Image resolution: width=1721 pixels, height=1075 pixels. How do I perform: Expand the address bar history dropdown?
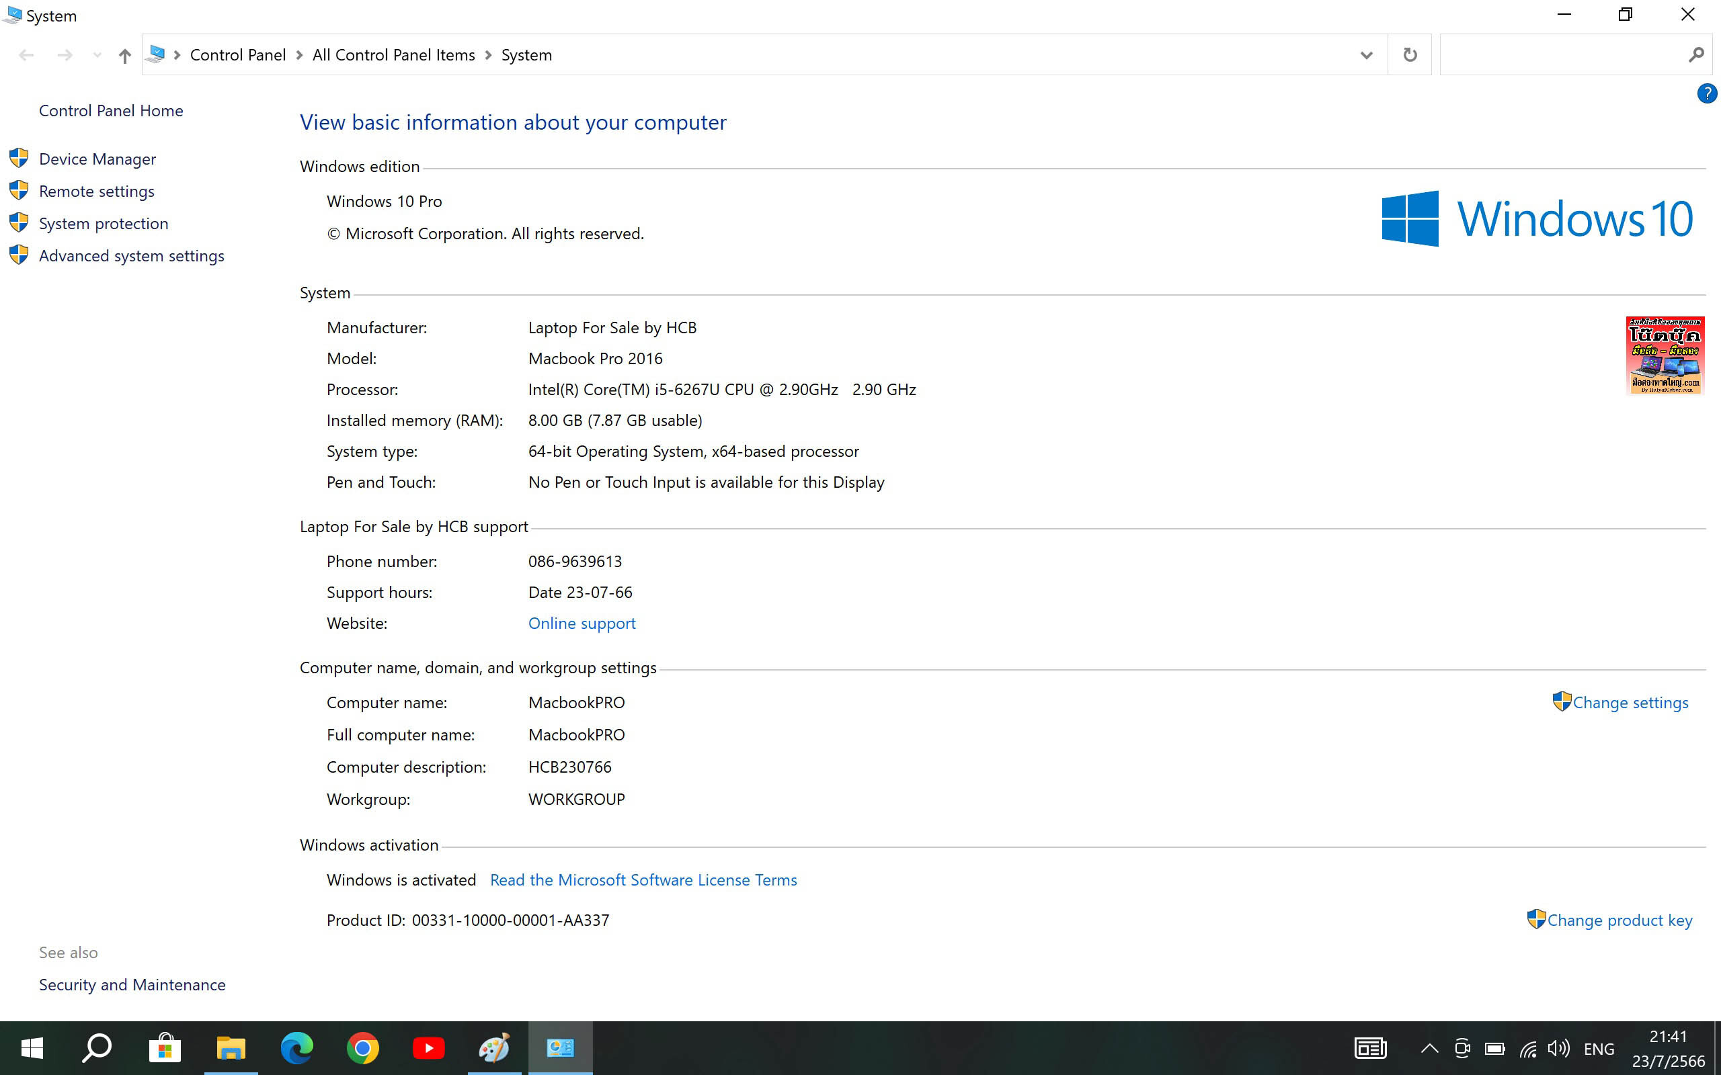click(1365, 54)
